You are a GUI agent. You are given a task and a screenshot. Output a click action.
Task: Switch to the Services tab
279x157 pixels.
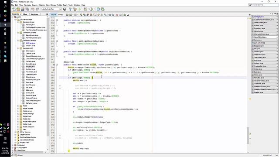[34, 14]
